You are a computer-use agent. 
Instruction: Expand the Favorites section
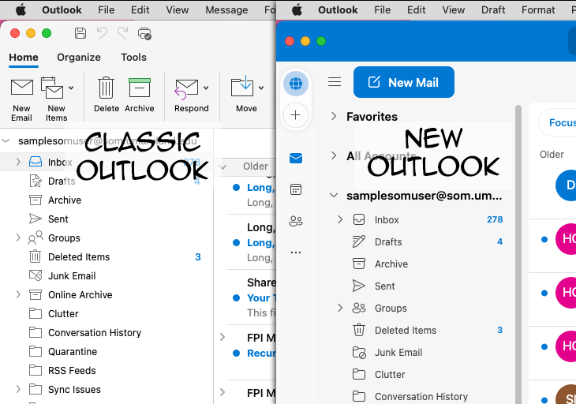(x=334, y=117)
